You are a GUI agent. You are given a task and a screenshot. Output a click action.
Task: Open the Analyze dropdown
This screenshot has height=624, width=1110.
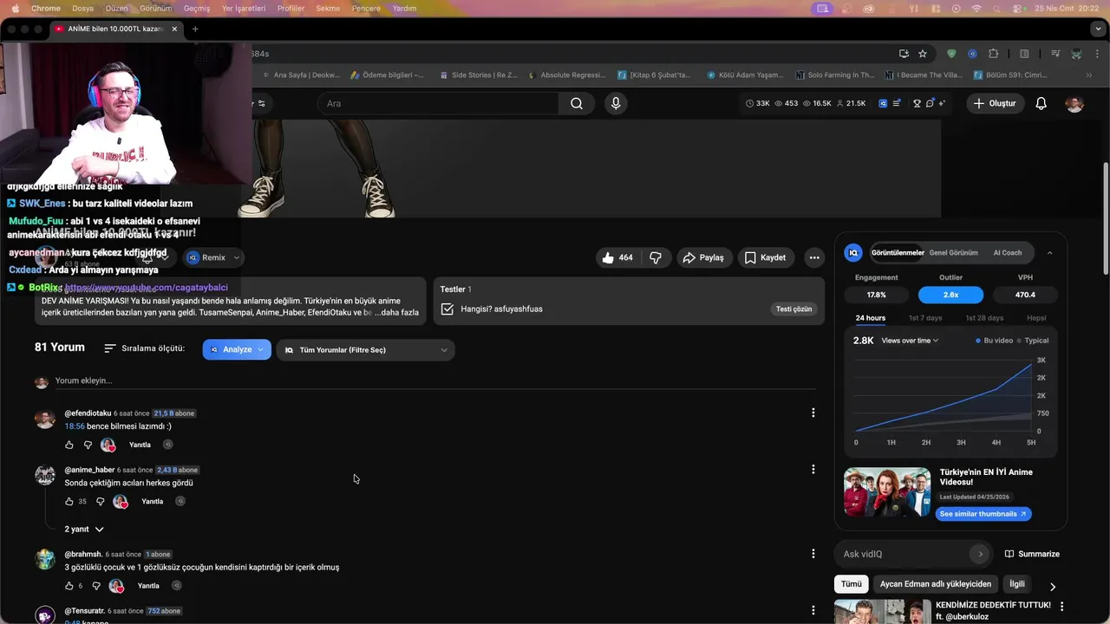[x=237, y=349]
